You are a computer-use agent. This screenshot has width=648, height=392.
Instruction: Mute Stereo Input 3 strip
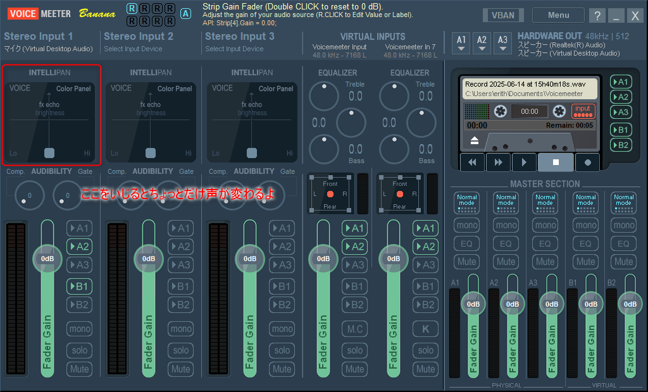coord(282,369)
